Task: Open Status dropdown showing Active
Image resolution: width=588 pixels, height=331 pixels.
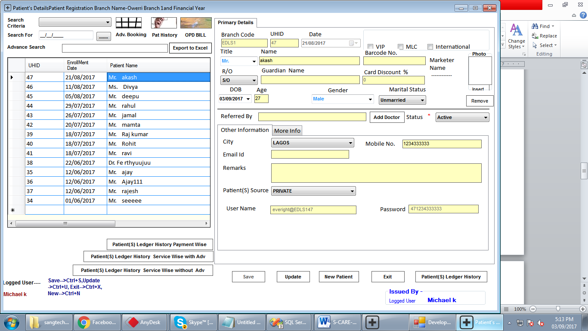Action: pos(463,117)
